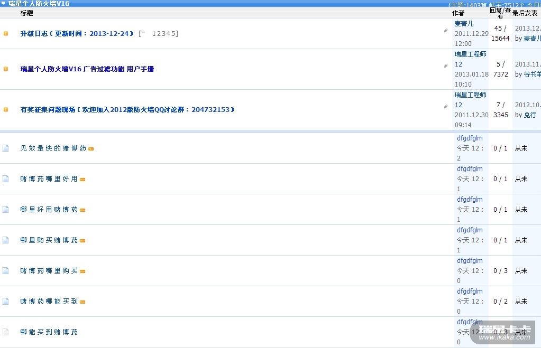541x348 pixels.
Task: Click the 45 / 15644 reply count
Action: click(x=500, y=33)
